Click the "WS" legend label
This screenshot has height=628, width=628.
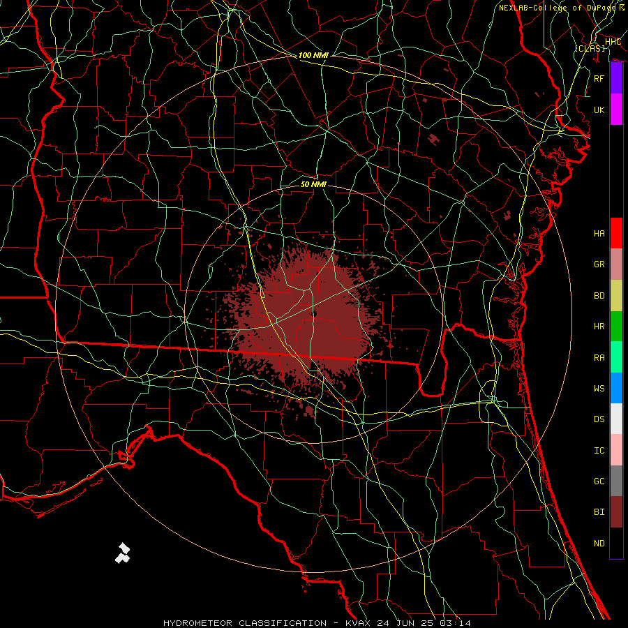tap(599, 388)
